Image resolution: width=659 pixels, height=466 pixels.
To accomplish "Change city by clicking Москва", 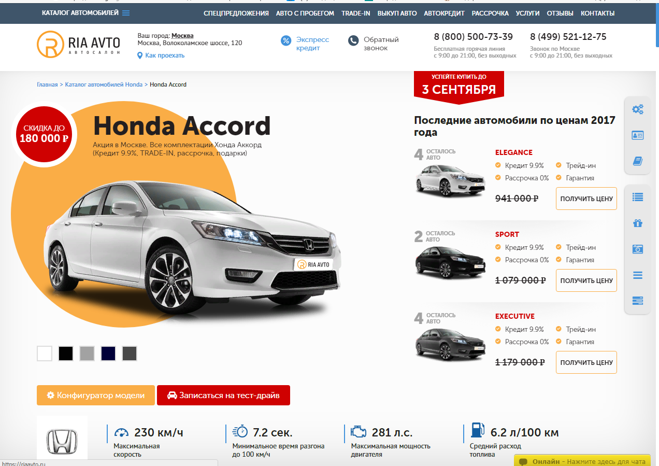I will tap(182, 36).
